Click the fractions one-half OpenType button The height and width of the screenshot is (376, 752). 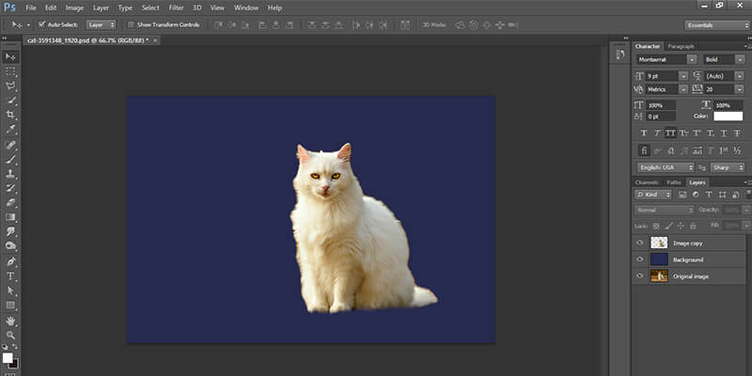tap(737, 150)
